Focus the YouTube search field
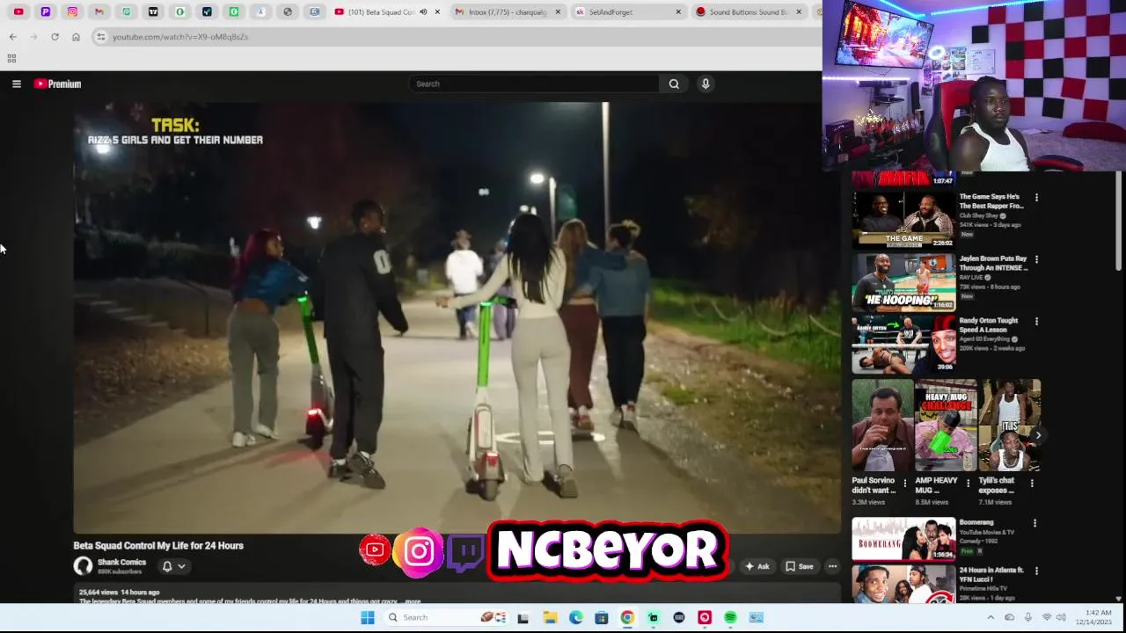This screenshot has width=1126, height=633. (x=534, y=84)
